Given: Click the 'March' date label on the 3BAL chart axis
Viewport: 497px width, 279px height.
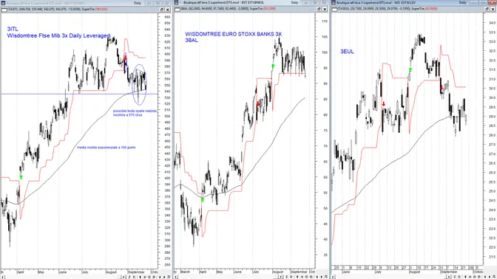Looking at the screenshot, I should (185, 272).
